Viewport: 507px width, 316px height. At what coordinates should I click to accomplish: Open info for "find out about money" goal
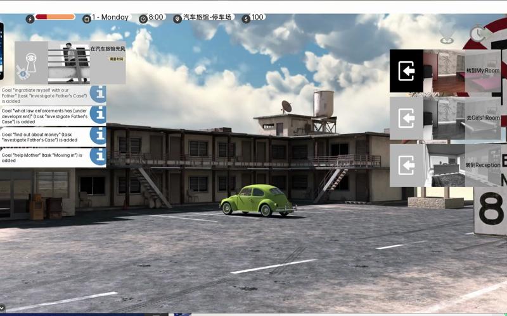tap(98, 135)
